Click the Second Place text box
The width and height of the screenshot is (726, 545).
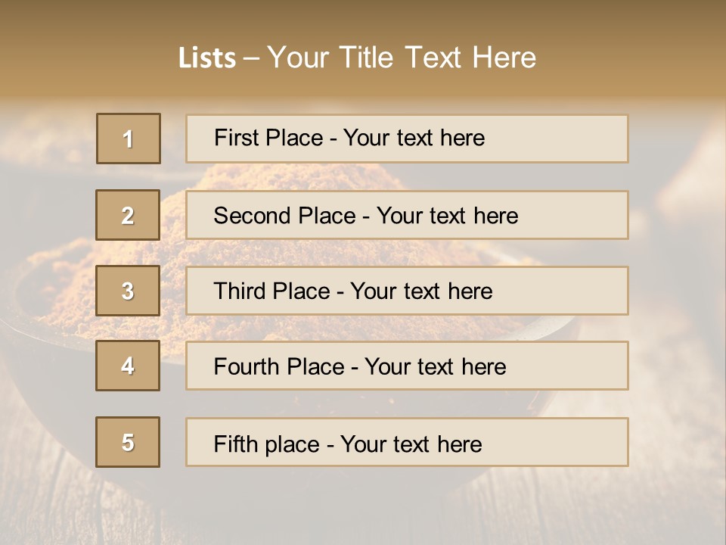407,215
